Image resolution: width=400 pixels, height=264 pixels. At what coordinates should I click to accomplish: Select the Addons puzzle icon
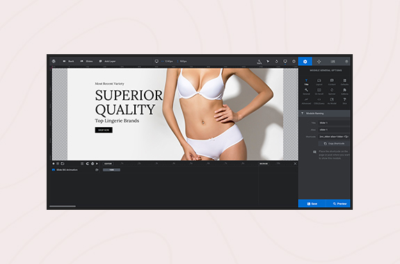[x=344, y=92]
